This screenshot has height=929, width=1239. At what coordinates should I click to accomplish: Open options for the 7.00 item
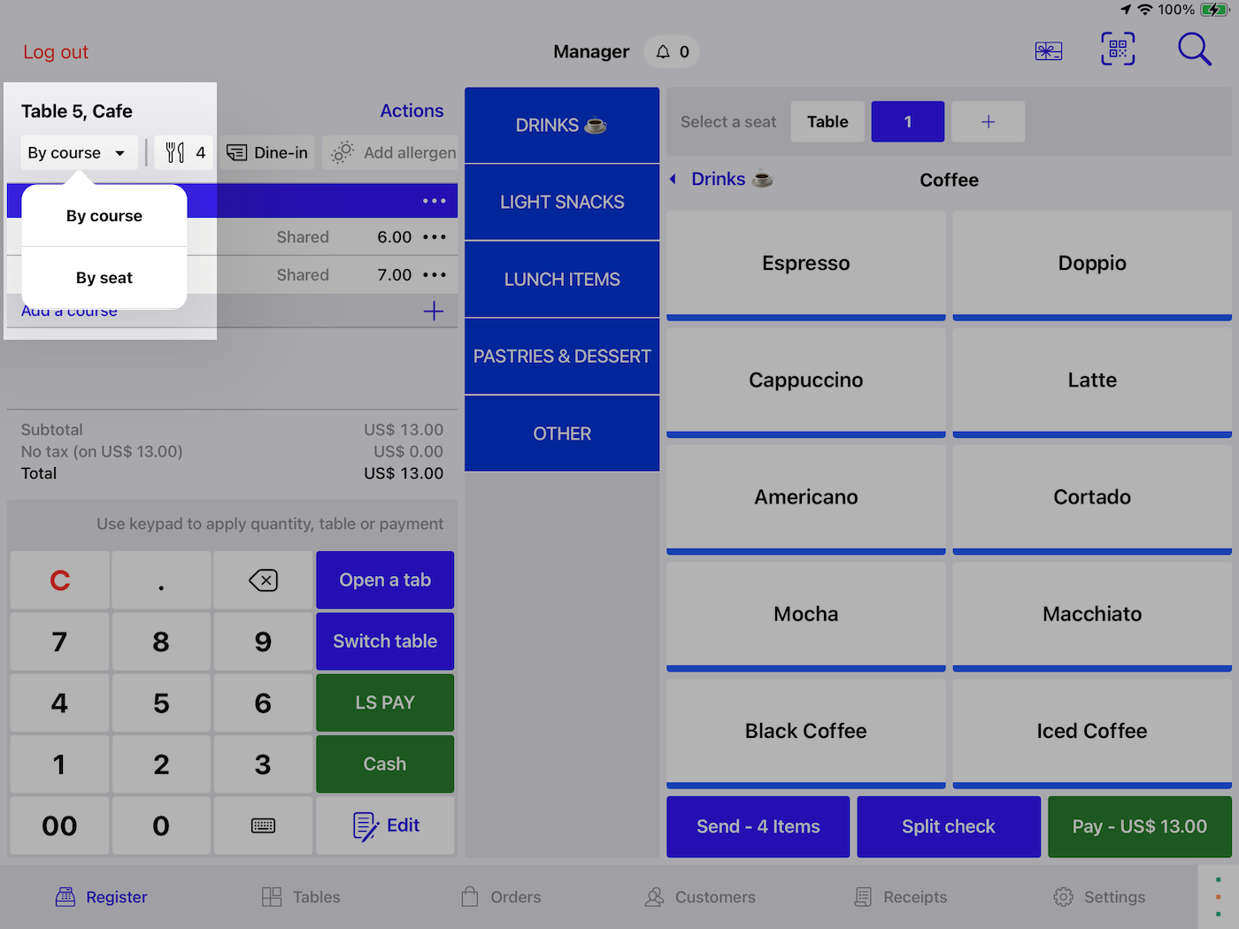pos(435,275)
